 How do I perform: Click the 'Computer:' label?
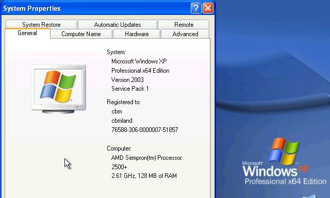[119, 148]
